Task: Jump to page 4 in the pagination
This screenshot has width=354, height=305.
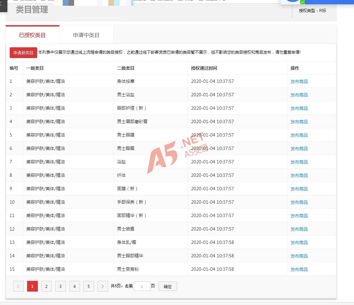Action: click(75, 286)
